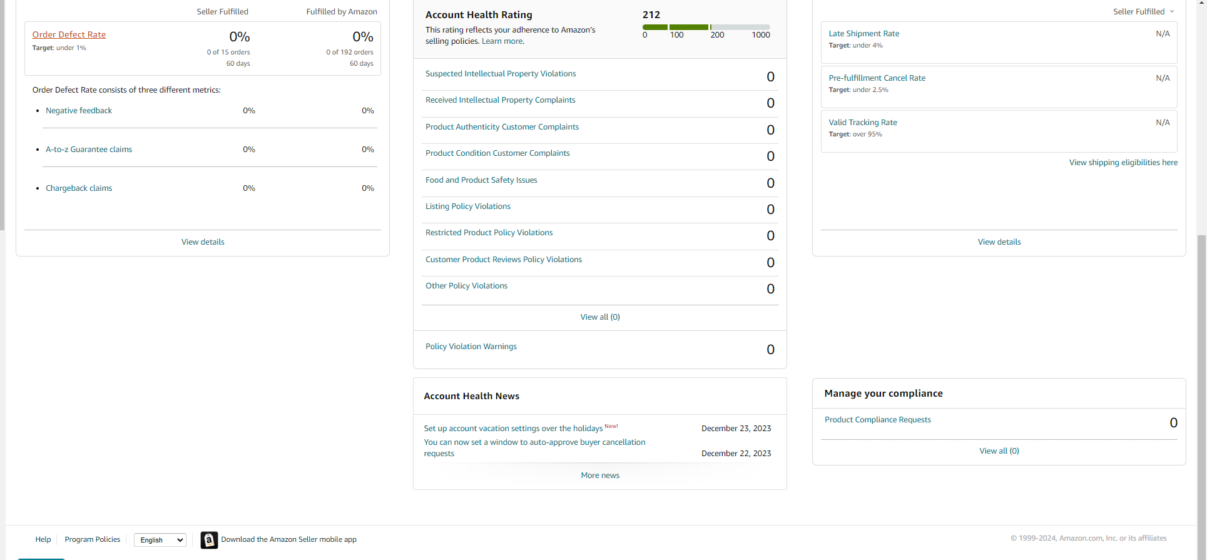
Task: Click View all (0) policy violations
Action: pos(600,317)
